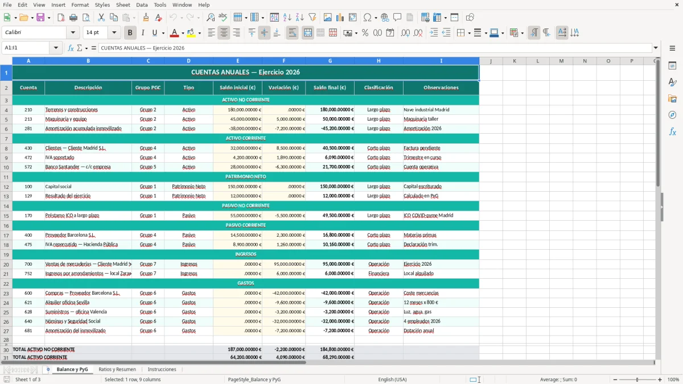Open the Tools menu
The height and width of the screenshot is (384, 683).
click(x=160, y=5)
